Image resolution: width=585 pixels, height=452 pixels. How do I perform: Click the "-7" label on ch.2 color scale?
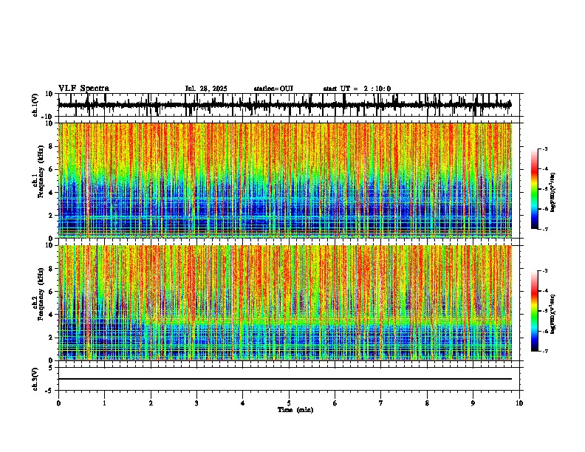click(545, 352)
